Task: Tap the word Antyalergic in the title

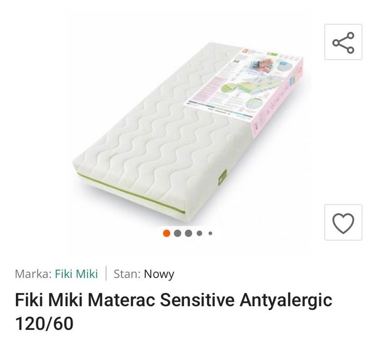Action: (286, 300)
